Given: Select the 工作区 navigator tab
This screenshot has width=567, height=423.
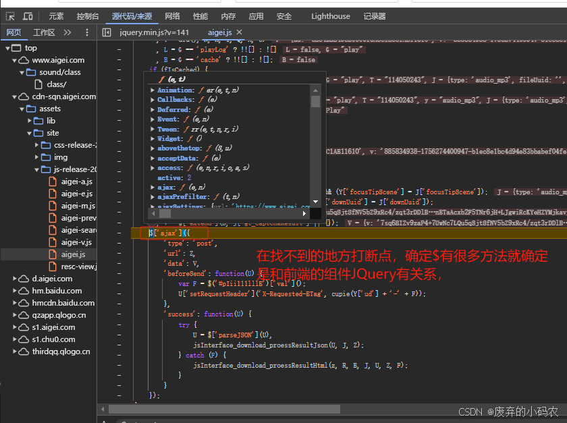Looking at the screenshot, I should click(x=44, y=32).
